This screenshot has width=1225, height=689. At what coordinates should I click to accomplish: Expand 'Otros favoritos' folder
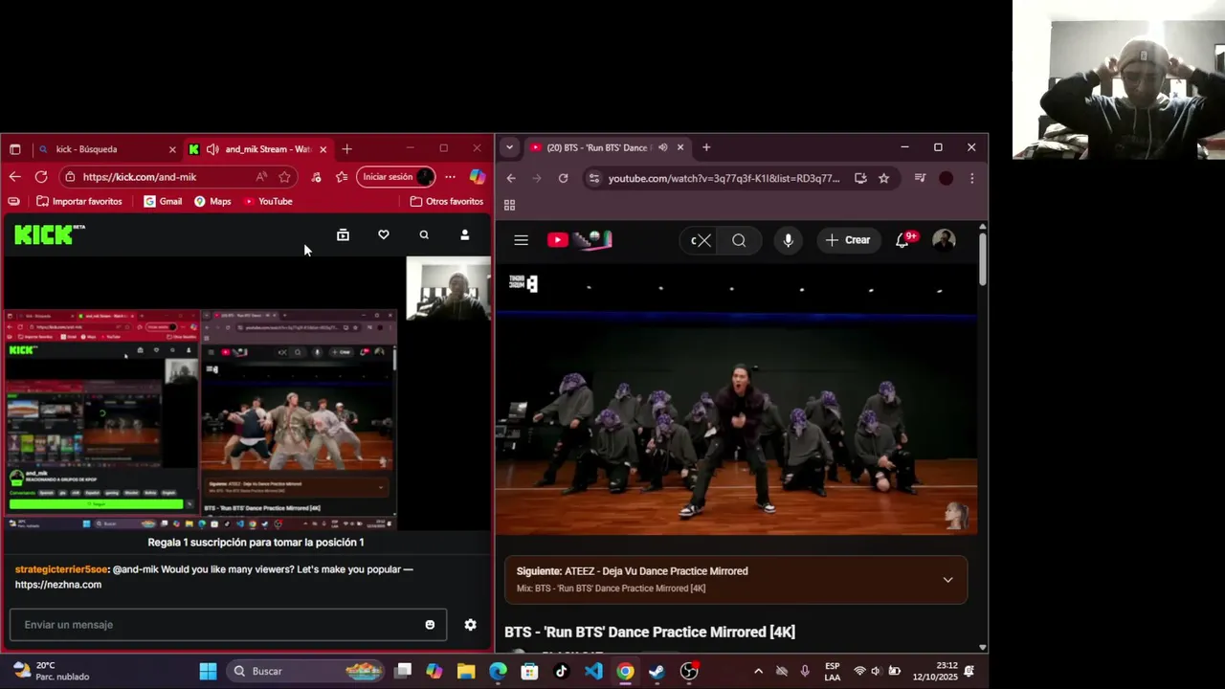tap(447, 202)
